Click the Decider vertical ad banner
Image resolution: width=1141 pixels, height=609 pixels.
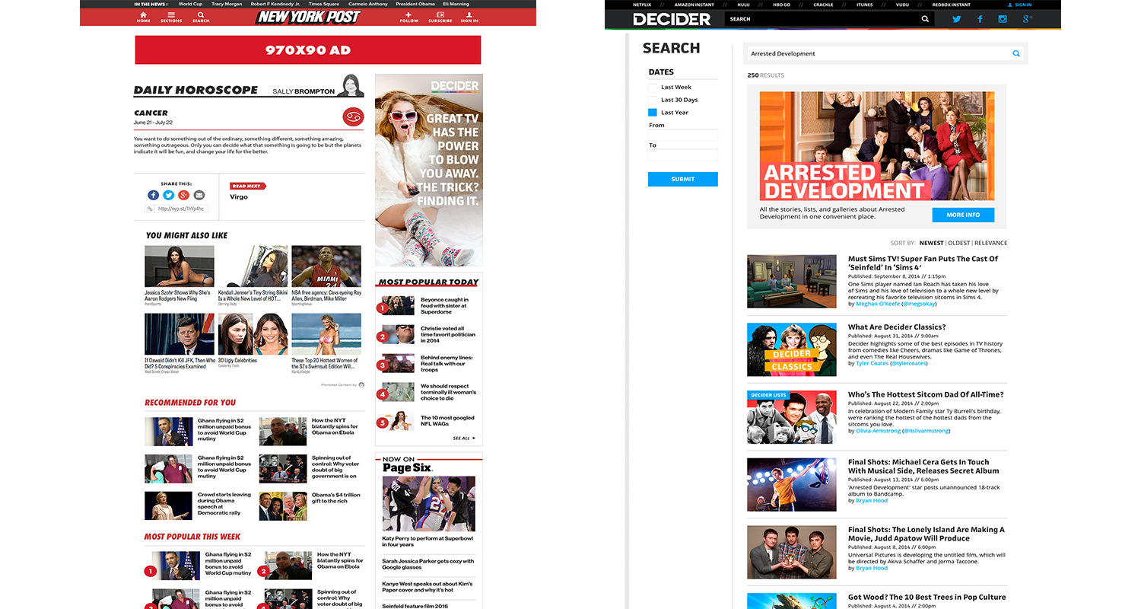[428, 170]
